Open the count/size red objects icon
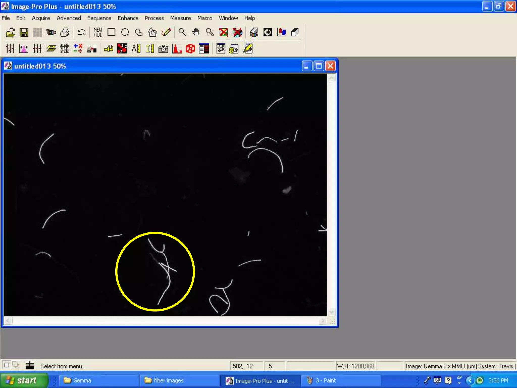 coord(122,48)
